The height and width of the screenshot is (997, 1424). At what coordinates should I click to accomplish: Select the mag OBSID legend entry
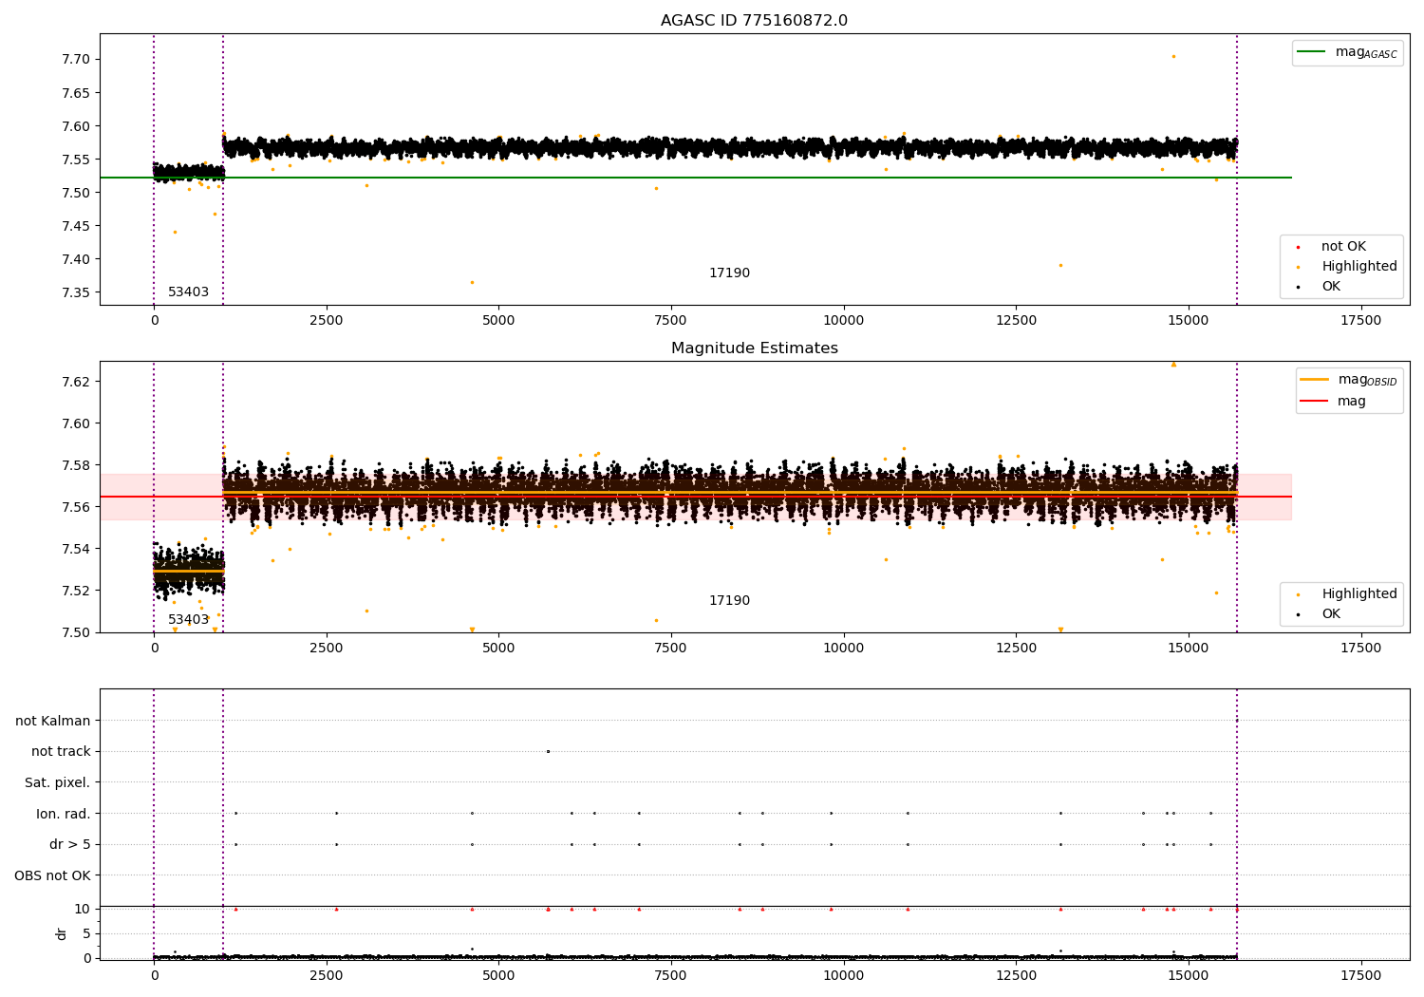pos(1348,380)
